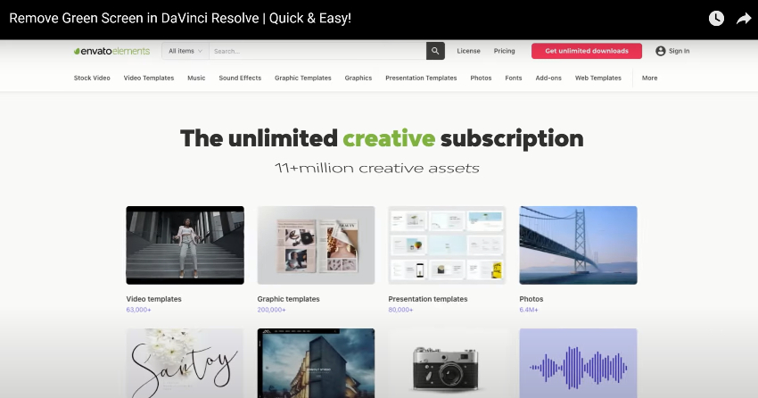Open Photos bridge thumbnail
Image resolution: width=758 pixels, height=398 pixels.
click(578, 245)
